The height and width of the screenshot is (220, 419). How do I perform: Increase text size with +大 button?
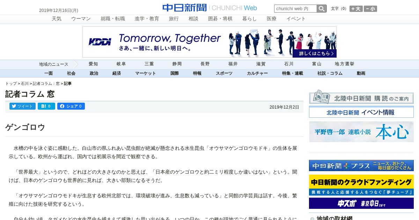point(356,9)
